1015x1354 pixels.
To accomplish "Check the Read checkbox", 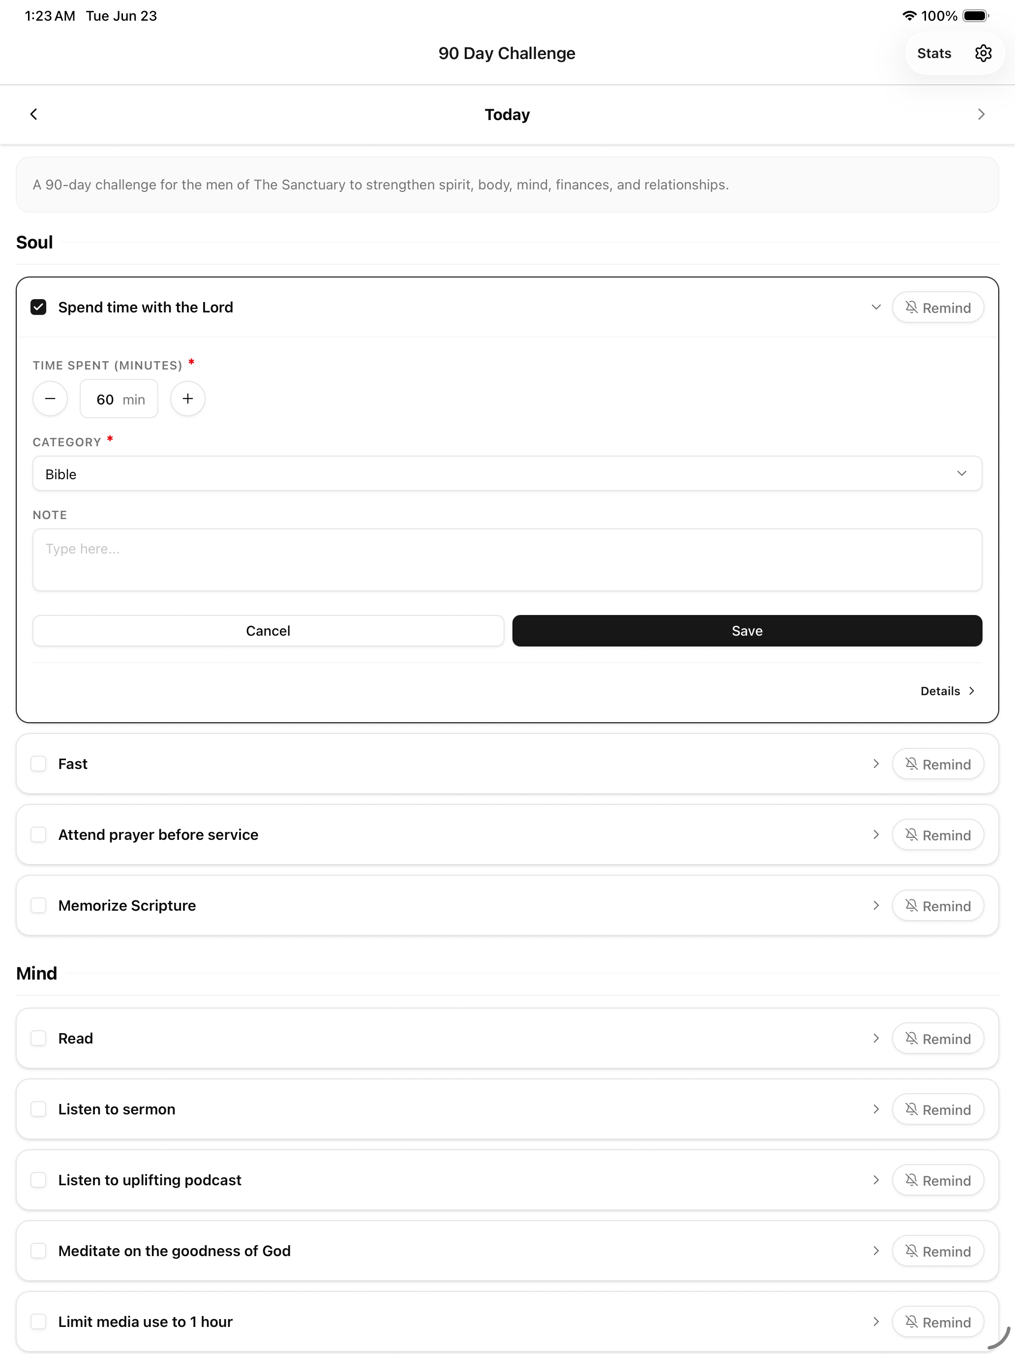I will [x=38, y=1038].
